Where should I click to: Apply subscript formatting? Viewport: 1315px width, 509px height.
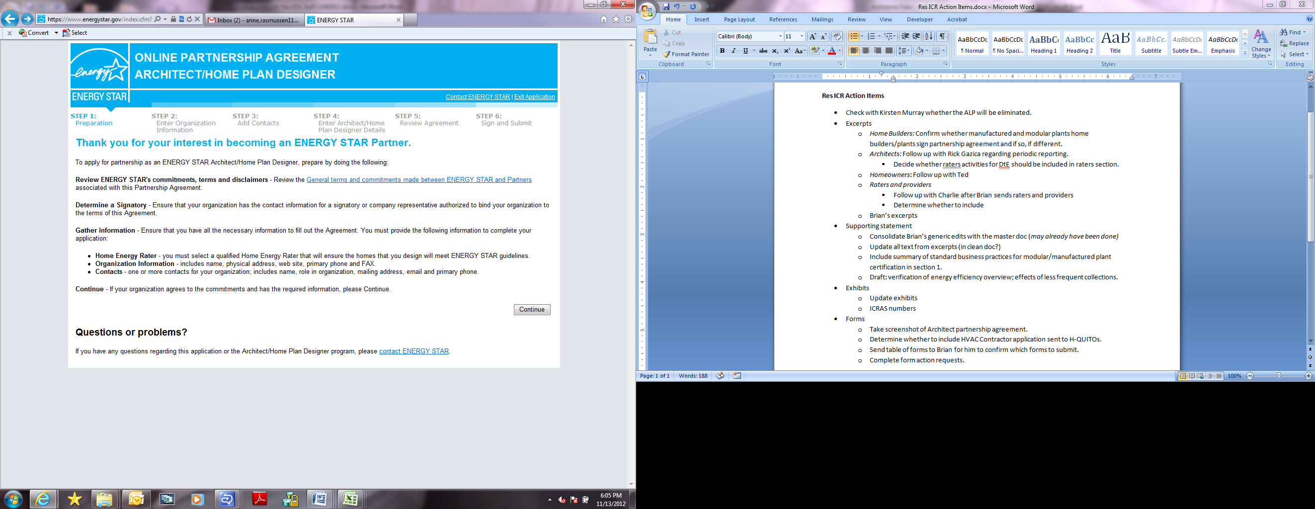click(x=775, y=51)
